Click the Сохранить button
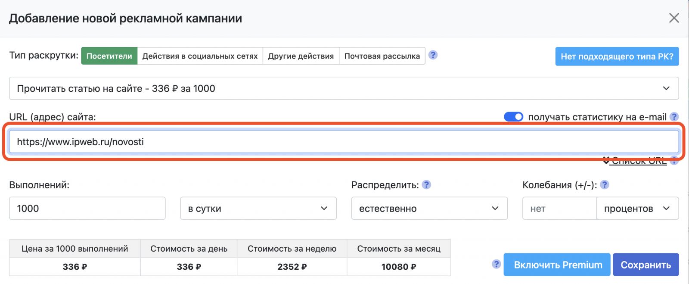 pyautogui.click(x=646, y=265)
